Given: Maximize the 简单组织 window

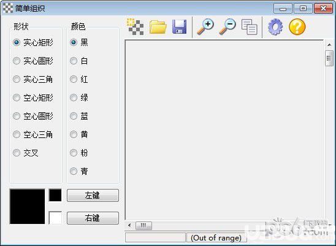Looking at the screenshot, I should click(x=303, y=9).
